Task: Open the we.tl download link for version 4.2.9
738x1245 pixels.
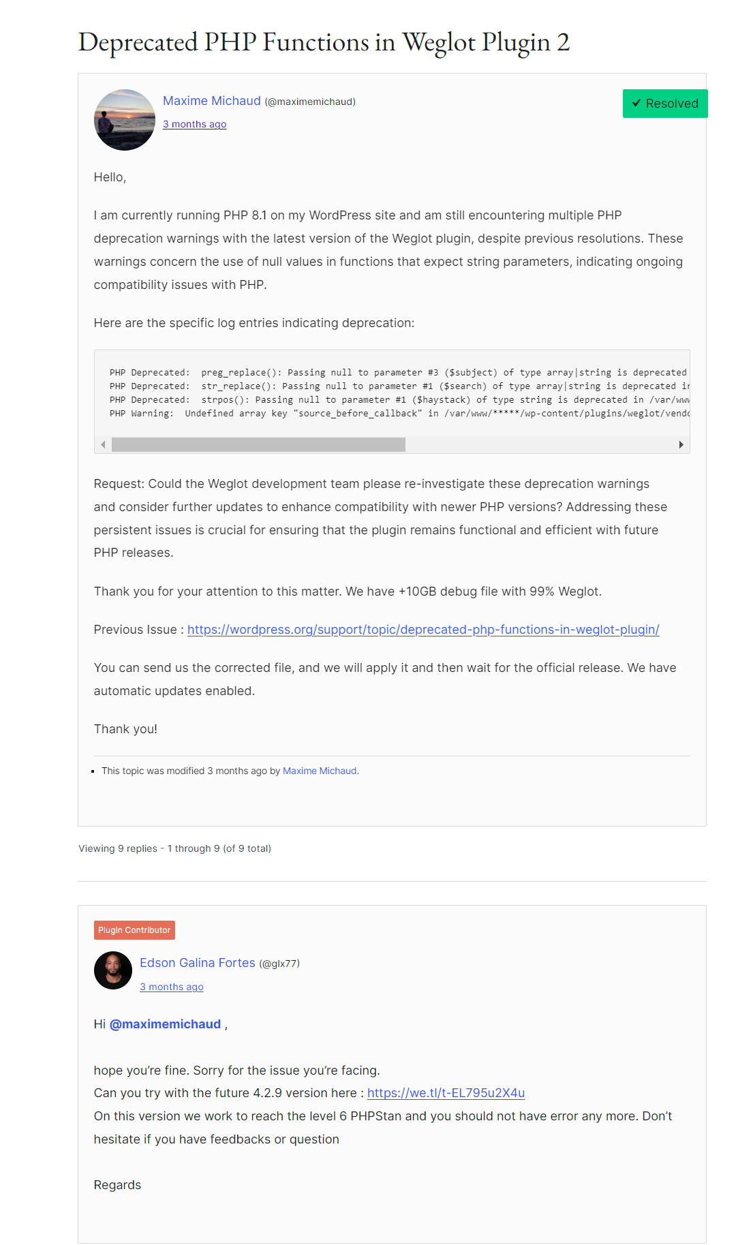Action: 446,1093
